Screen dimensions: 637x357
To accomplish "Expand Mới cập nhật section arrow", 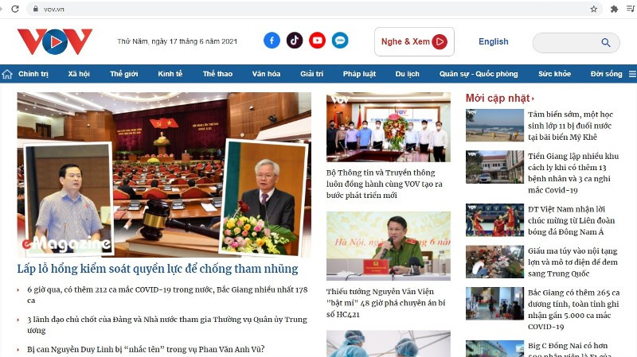I will (533, 99).
